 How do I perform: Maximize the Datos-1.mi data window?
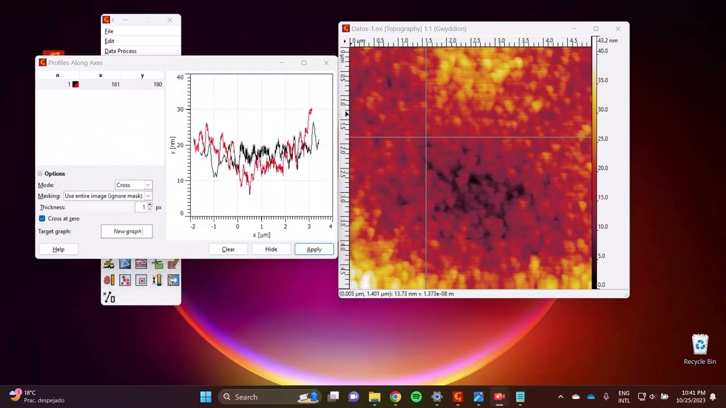(x=596, y=29)
